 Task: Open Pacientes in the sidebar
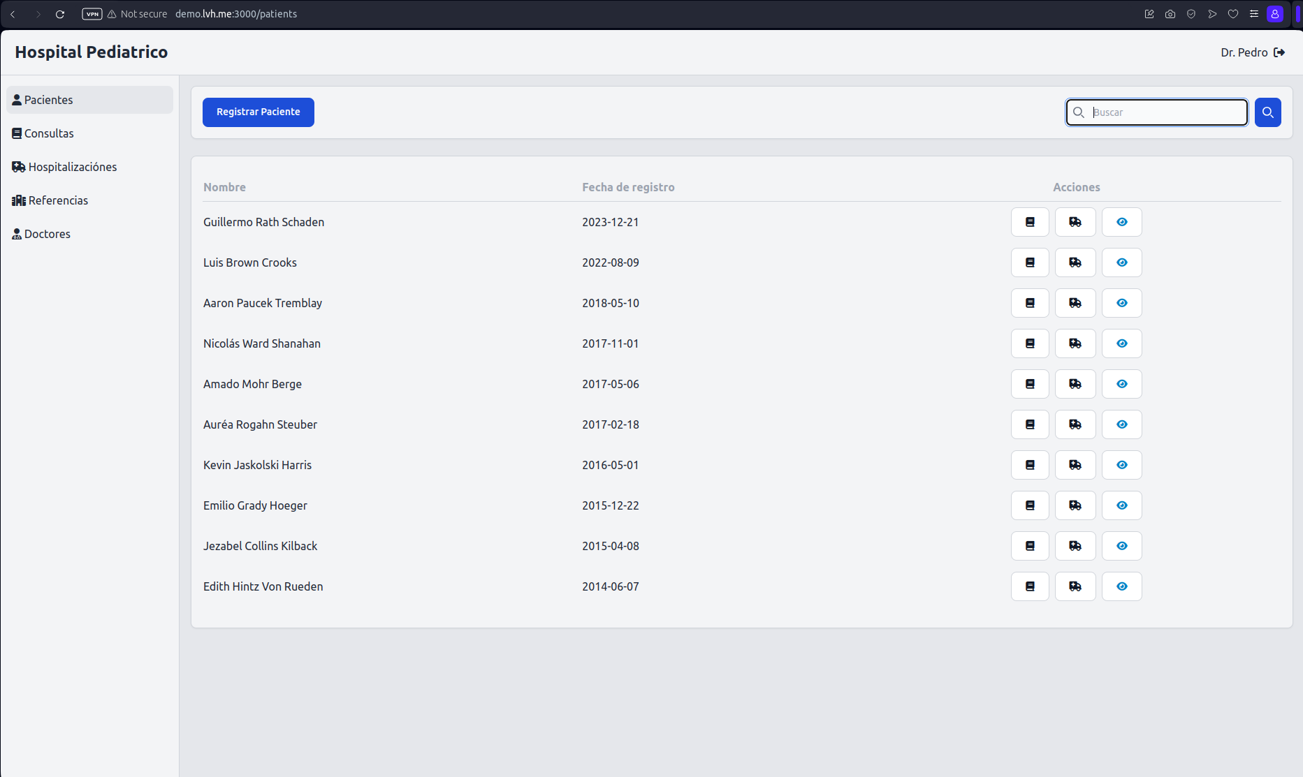click(89, 100)
